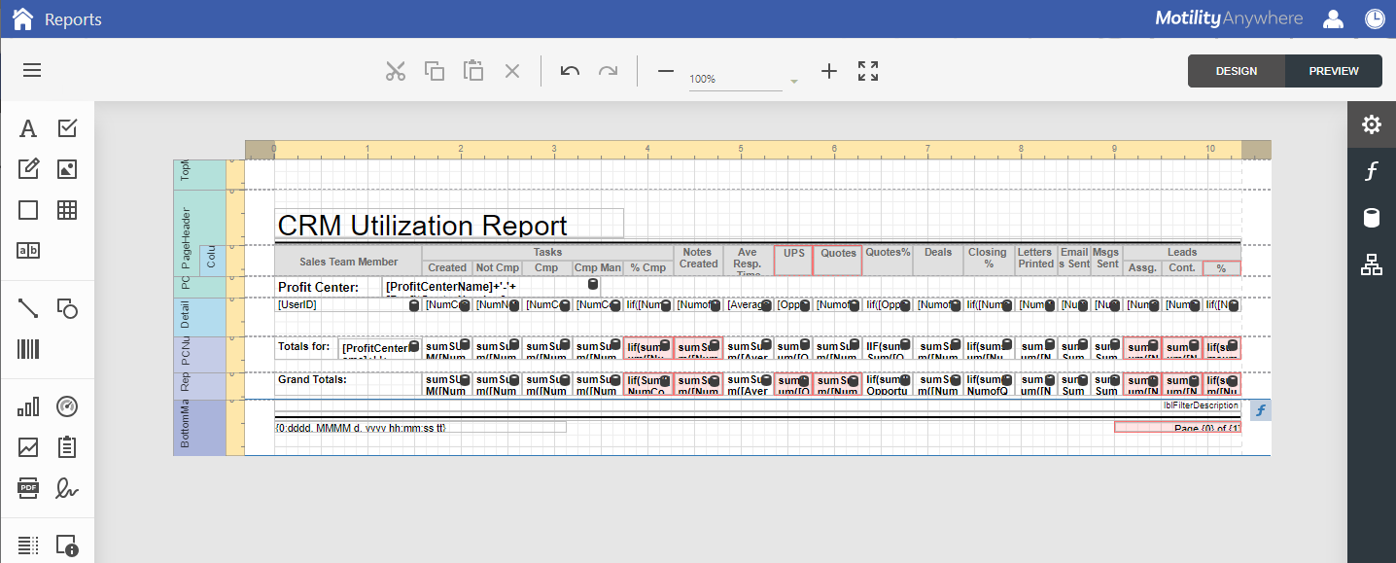Open the Field List data panel

[1371, 217]
